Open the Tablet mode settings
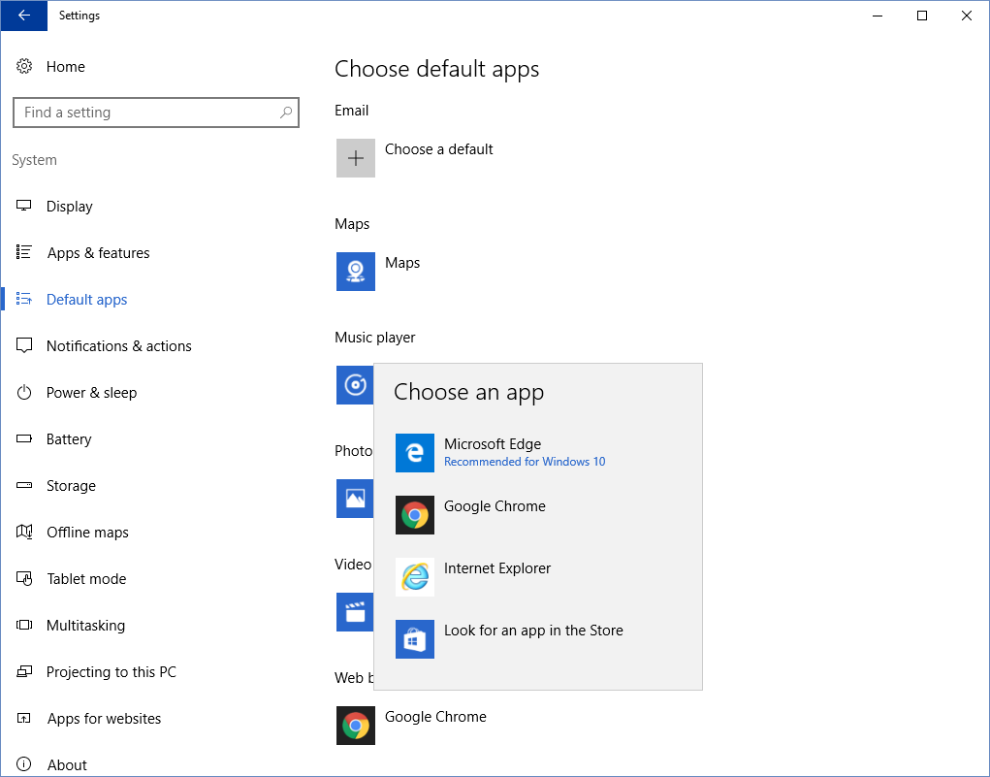990x777 pixels. (86, 579)
